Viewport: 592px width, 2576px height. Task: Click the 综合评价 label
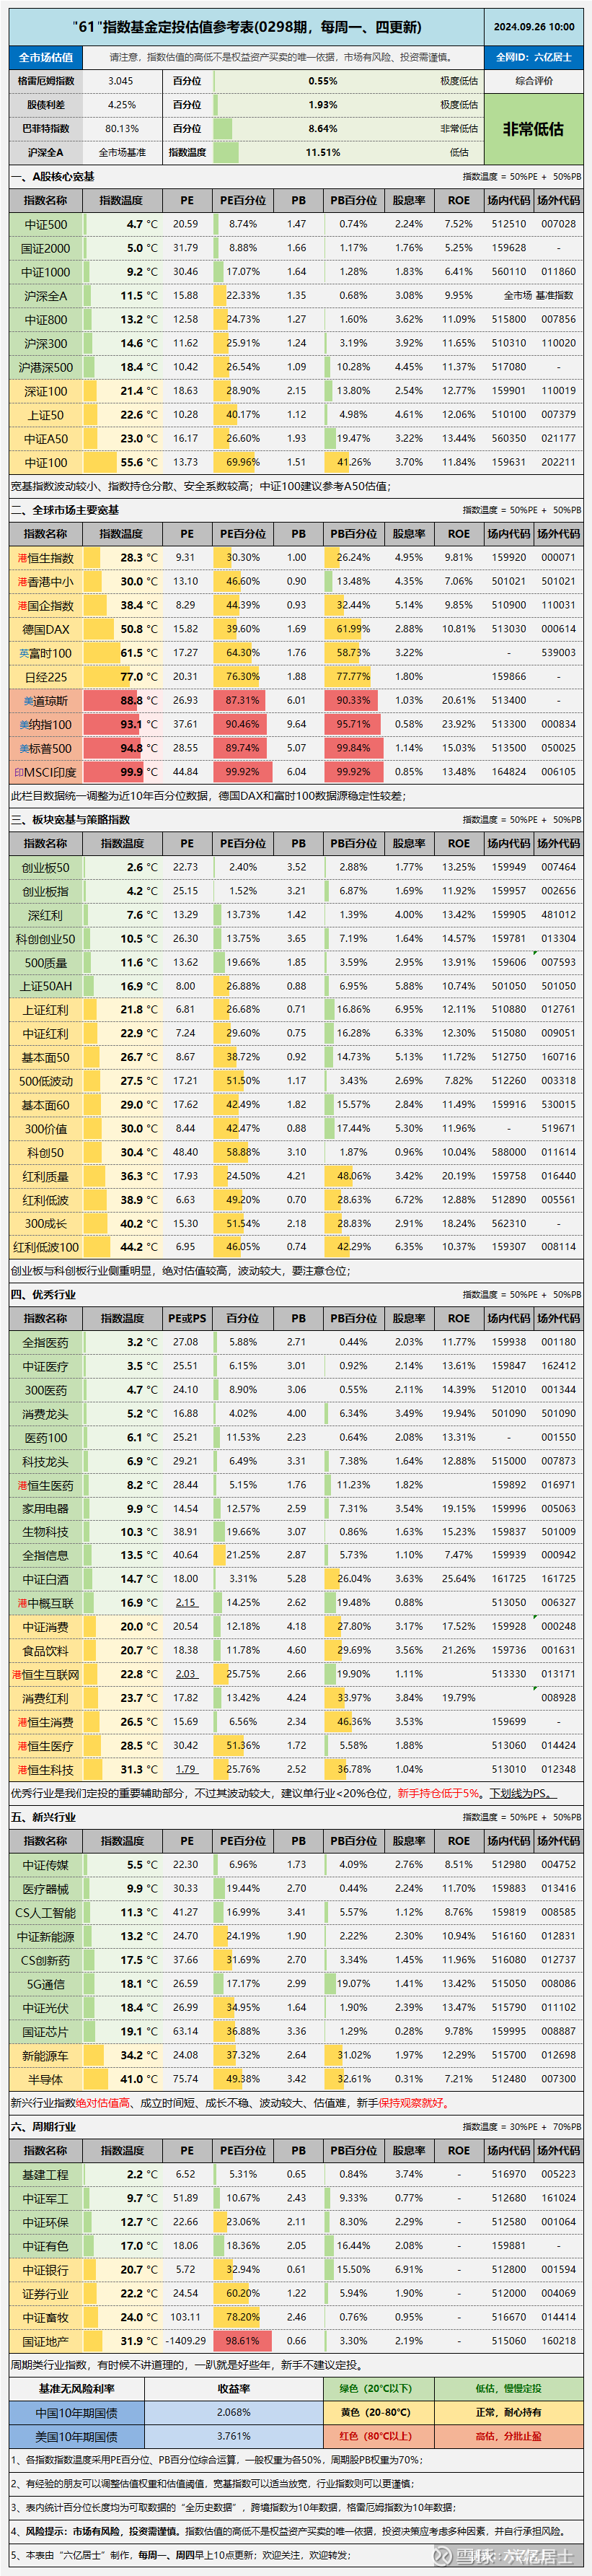point(534,81)
